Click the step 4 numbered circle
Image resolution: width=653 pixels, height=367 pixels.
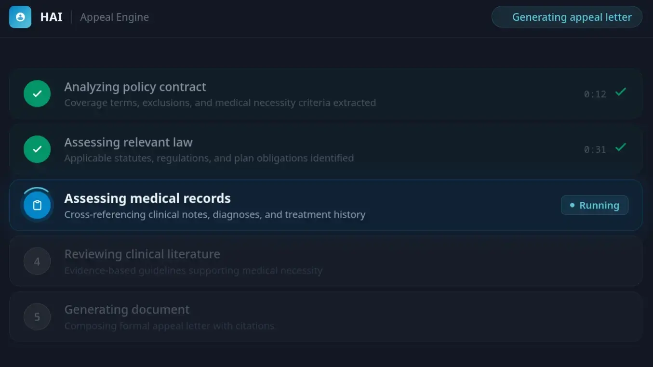(x=37, y=261)
